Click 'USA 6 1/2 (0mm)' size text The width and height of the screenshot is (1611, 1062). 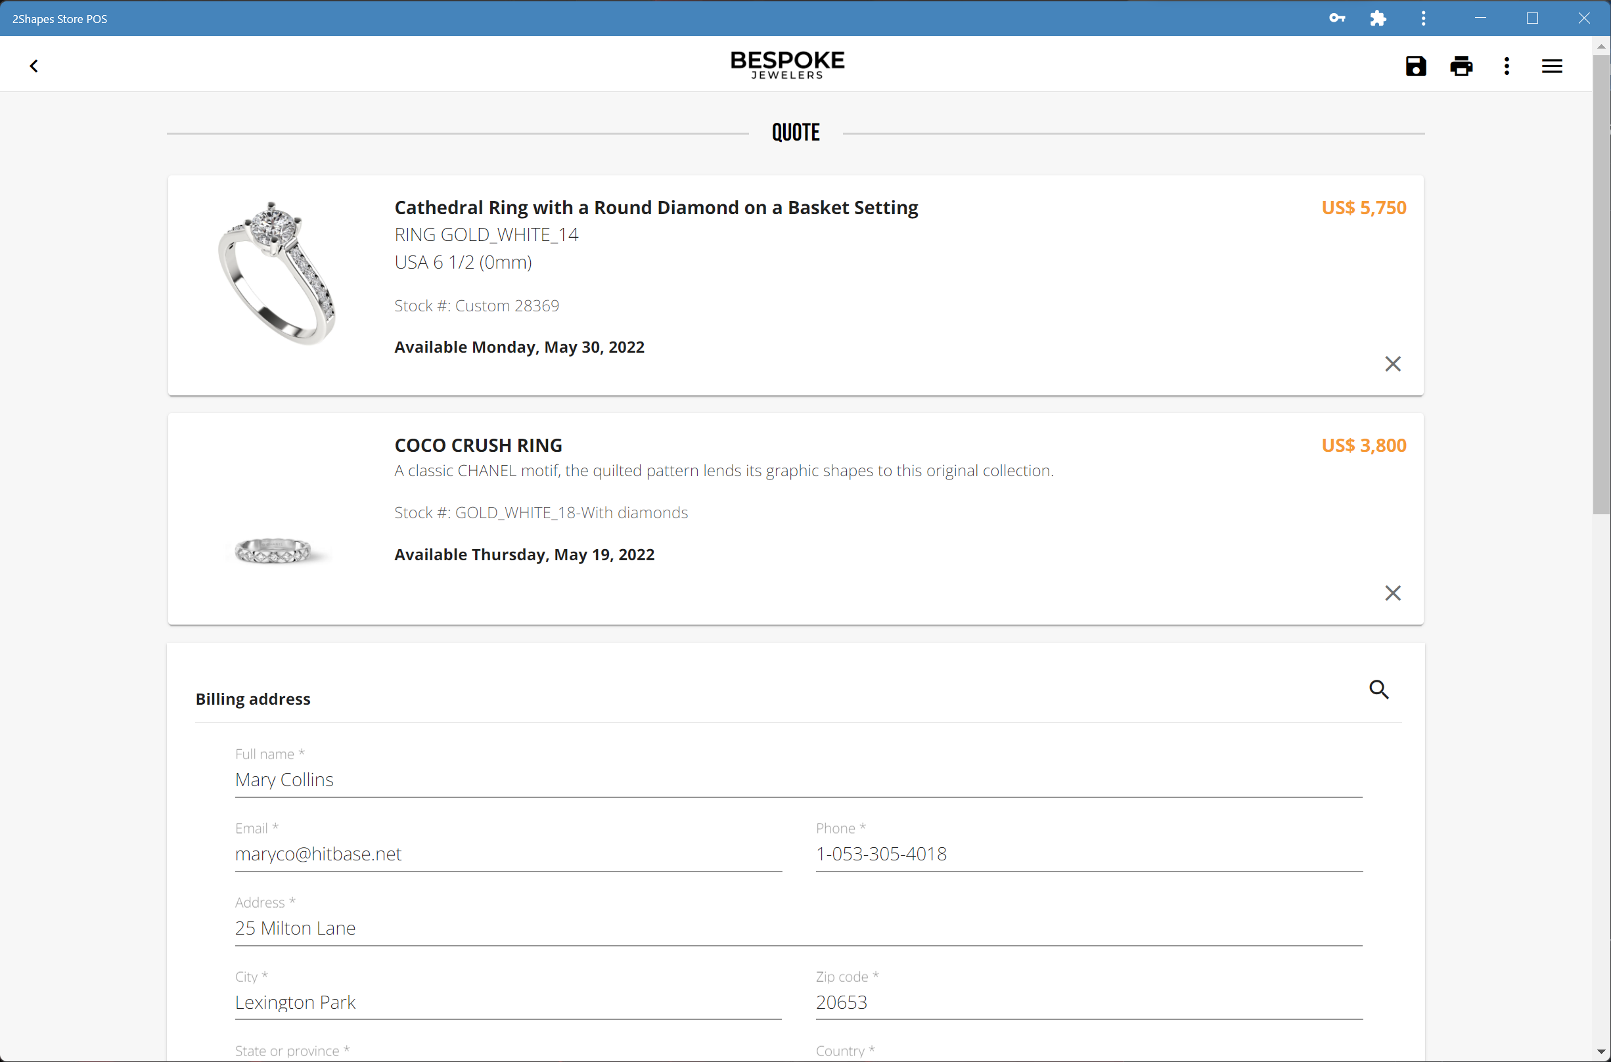tap(463, 262)
